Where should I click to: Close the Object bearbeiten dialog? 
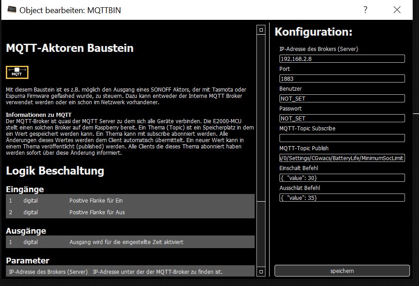coord(397,10)
